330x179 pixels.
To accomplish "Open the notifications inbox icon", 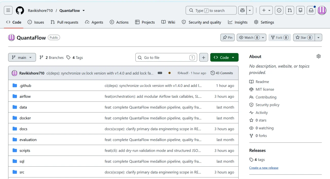I will point(311,11).
